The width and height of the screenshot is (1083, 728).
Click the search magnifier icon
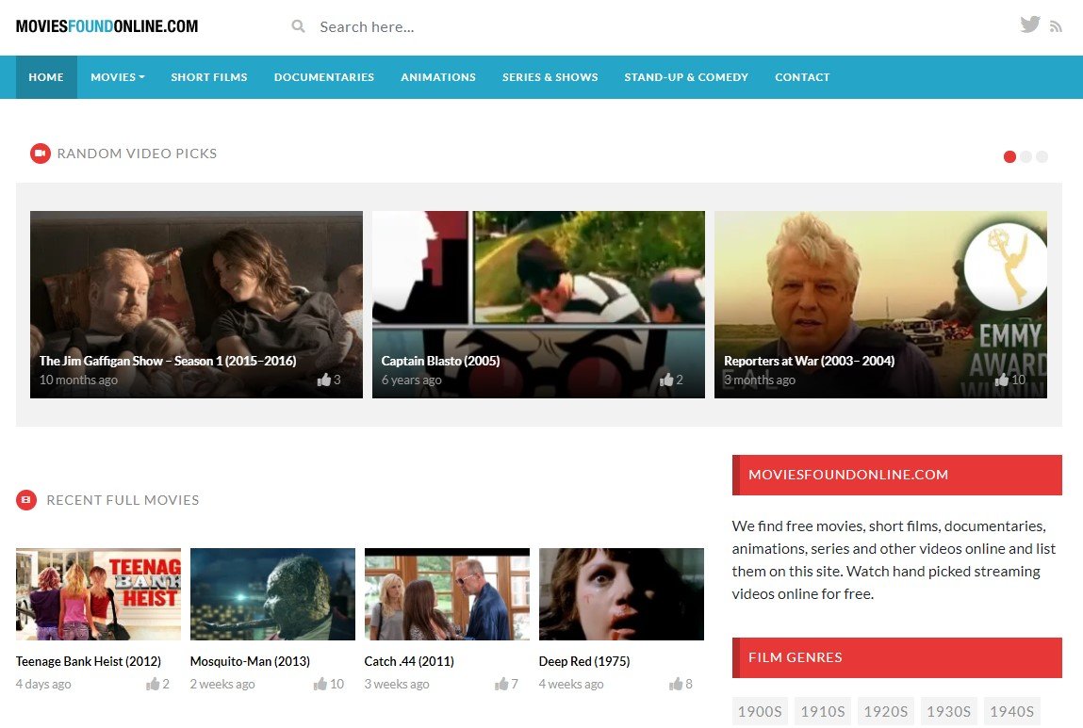click(x=299, y=26)
